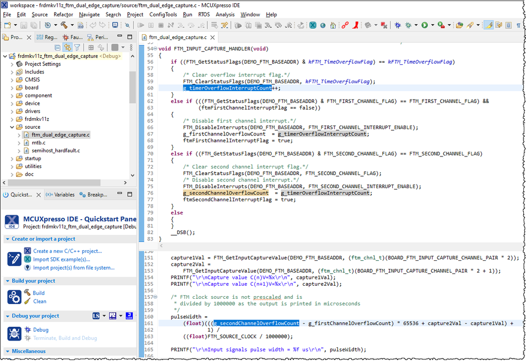526x361 pixels.
Task: Click the New file toolbar icon
Action: click(8, 25)
